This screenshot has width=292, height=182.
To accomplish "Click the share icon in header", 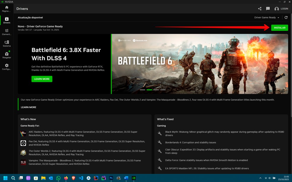I will point(260,9).
